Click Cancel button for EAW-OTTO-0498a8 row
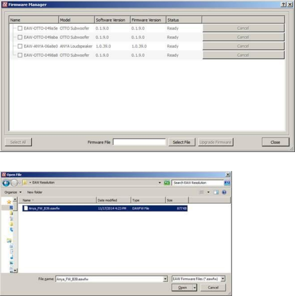The image size is (295, 296). click(243, 55)
